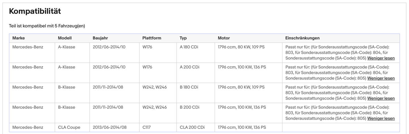Click 'Weniger lesen' in A 180 CDi row
The height and width of the screenshot is (134, 409).
coord(381,58)
